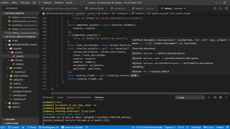Screen dimensions: 230x129
Task: Open the Archivo menu
Action: click(5, 3)
